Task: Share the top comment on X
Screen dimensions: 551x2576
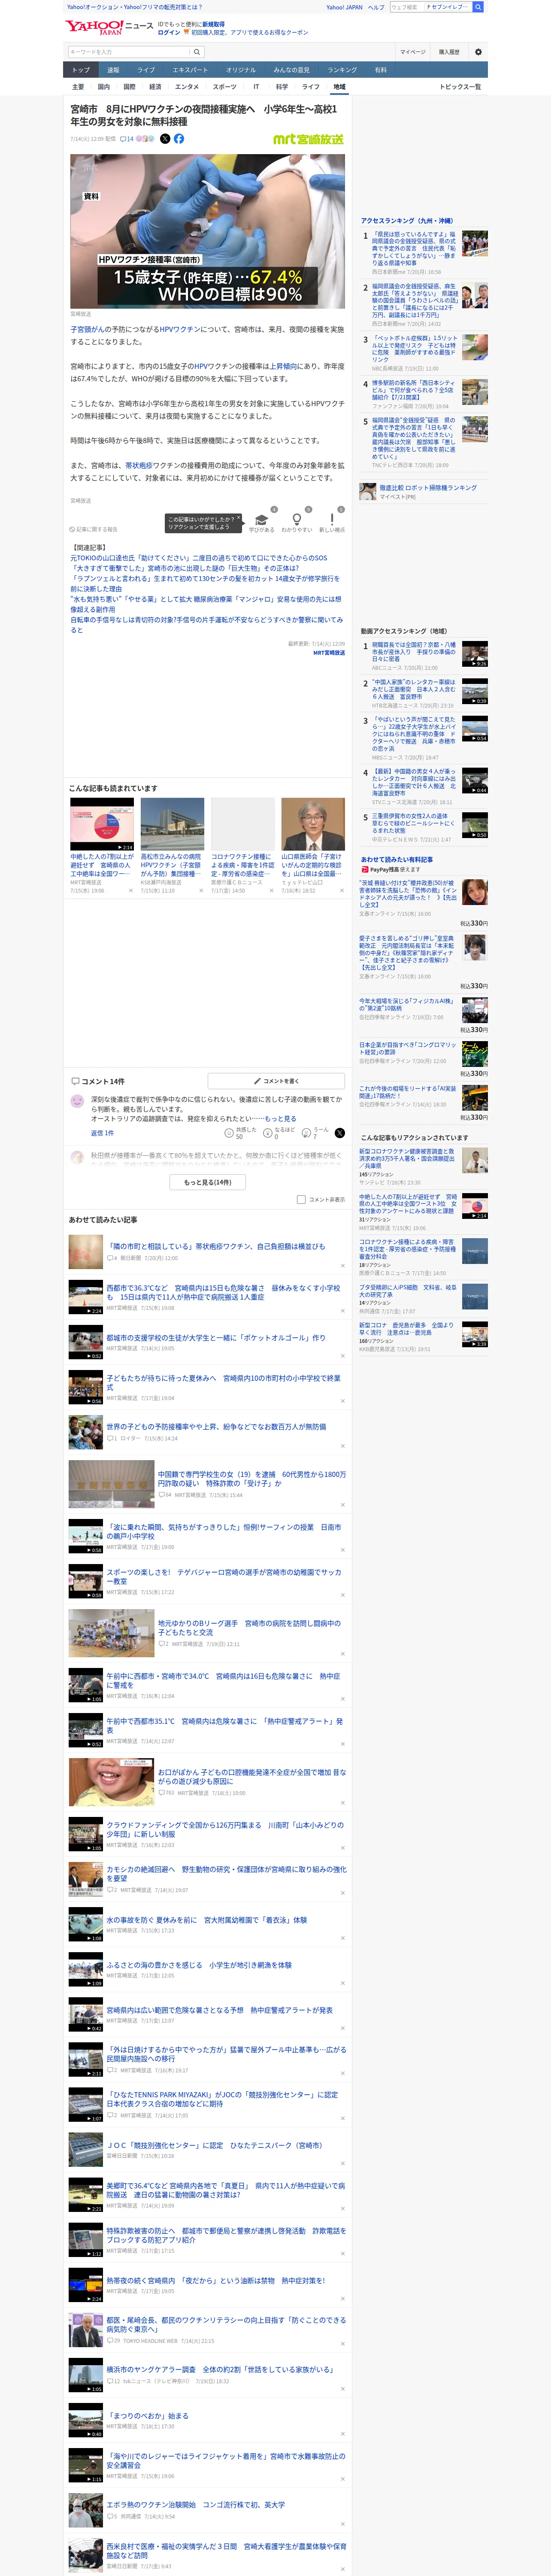Action: tap(339, 1133)
